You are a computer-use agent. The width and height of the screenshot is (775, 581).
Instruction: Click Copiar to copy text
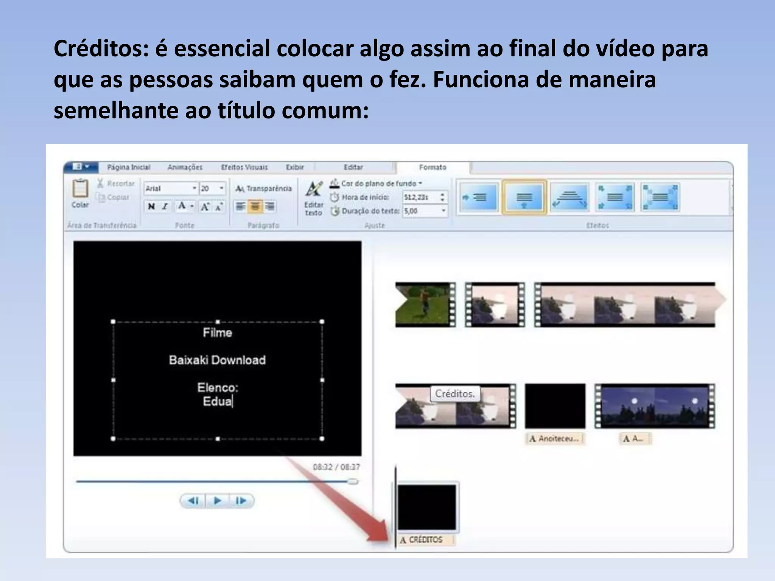coord(113,197)
